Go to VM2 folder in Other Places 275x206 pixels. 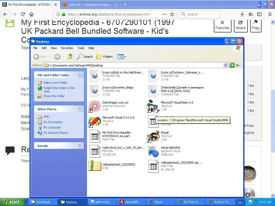click(46, 117)
